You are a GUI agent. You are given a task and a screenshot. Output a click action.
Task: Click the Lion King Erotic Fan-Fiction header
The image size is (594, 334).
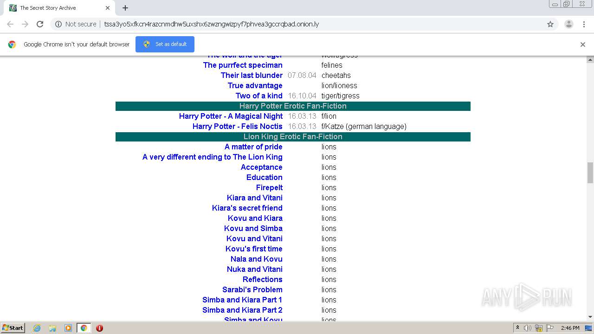click(x=293, y=136)
